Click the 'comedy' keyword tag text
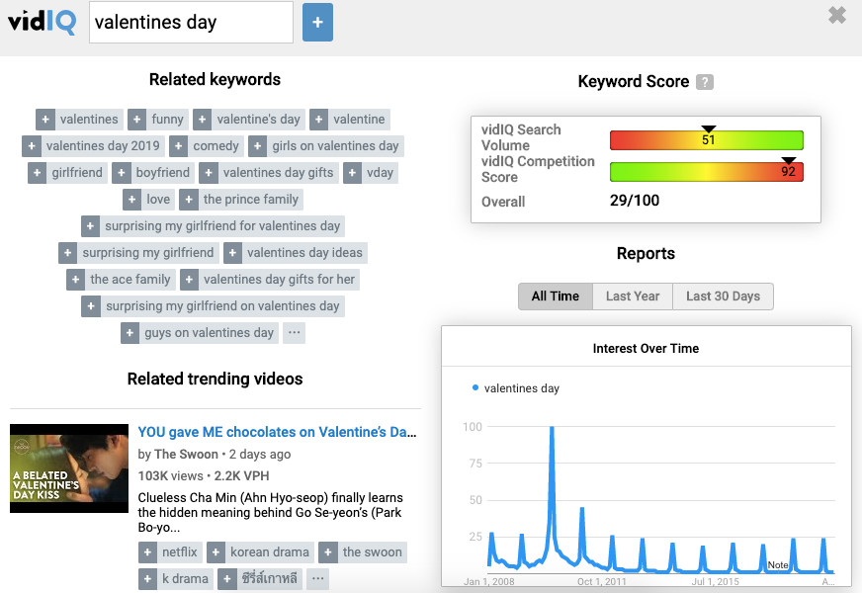 coord(216,146)
